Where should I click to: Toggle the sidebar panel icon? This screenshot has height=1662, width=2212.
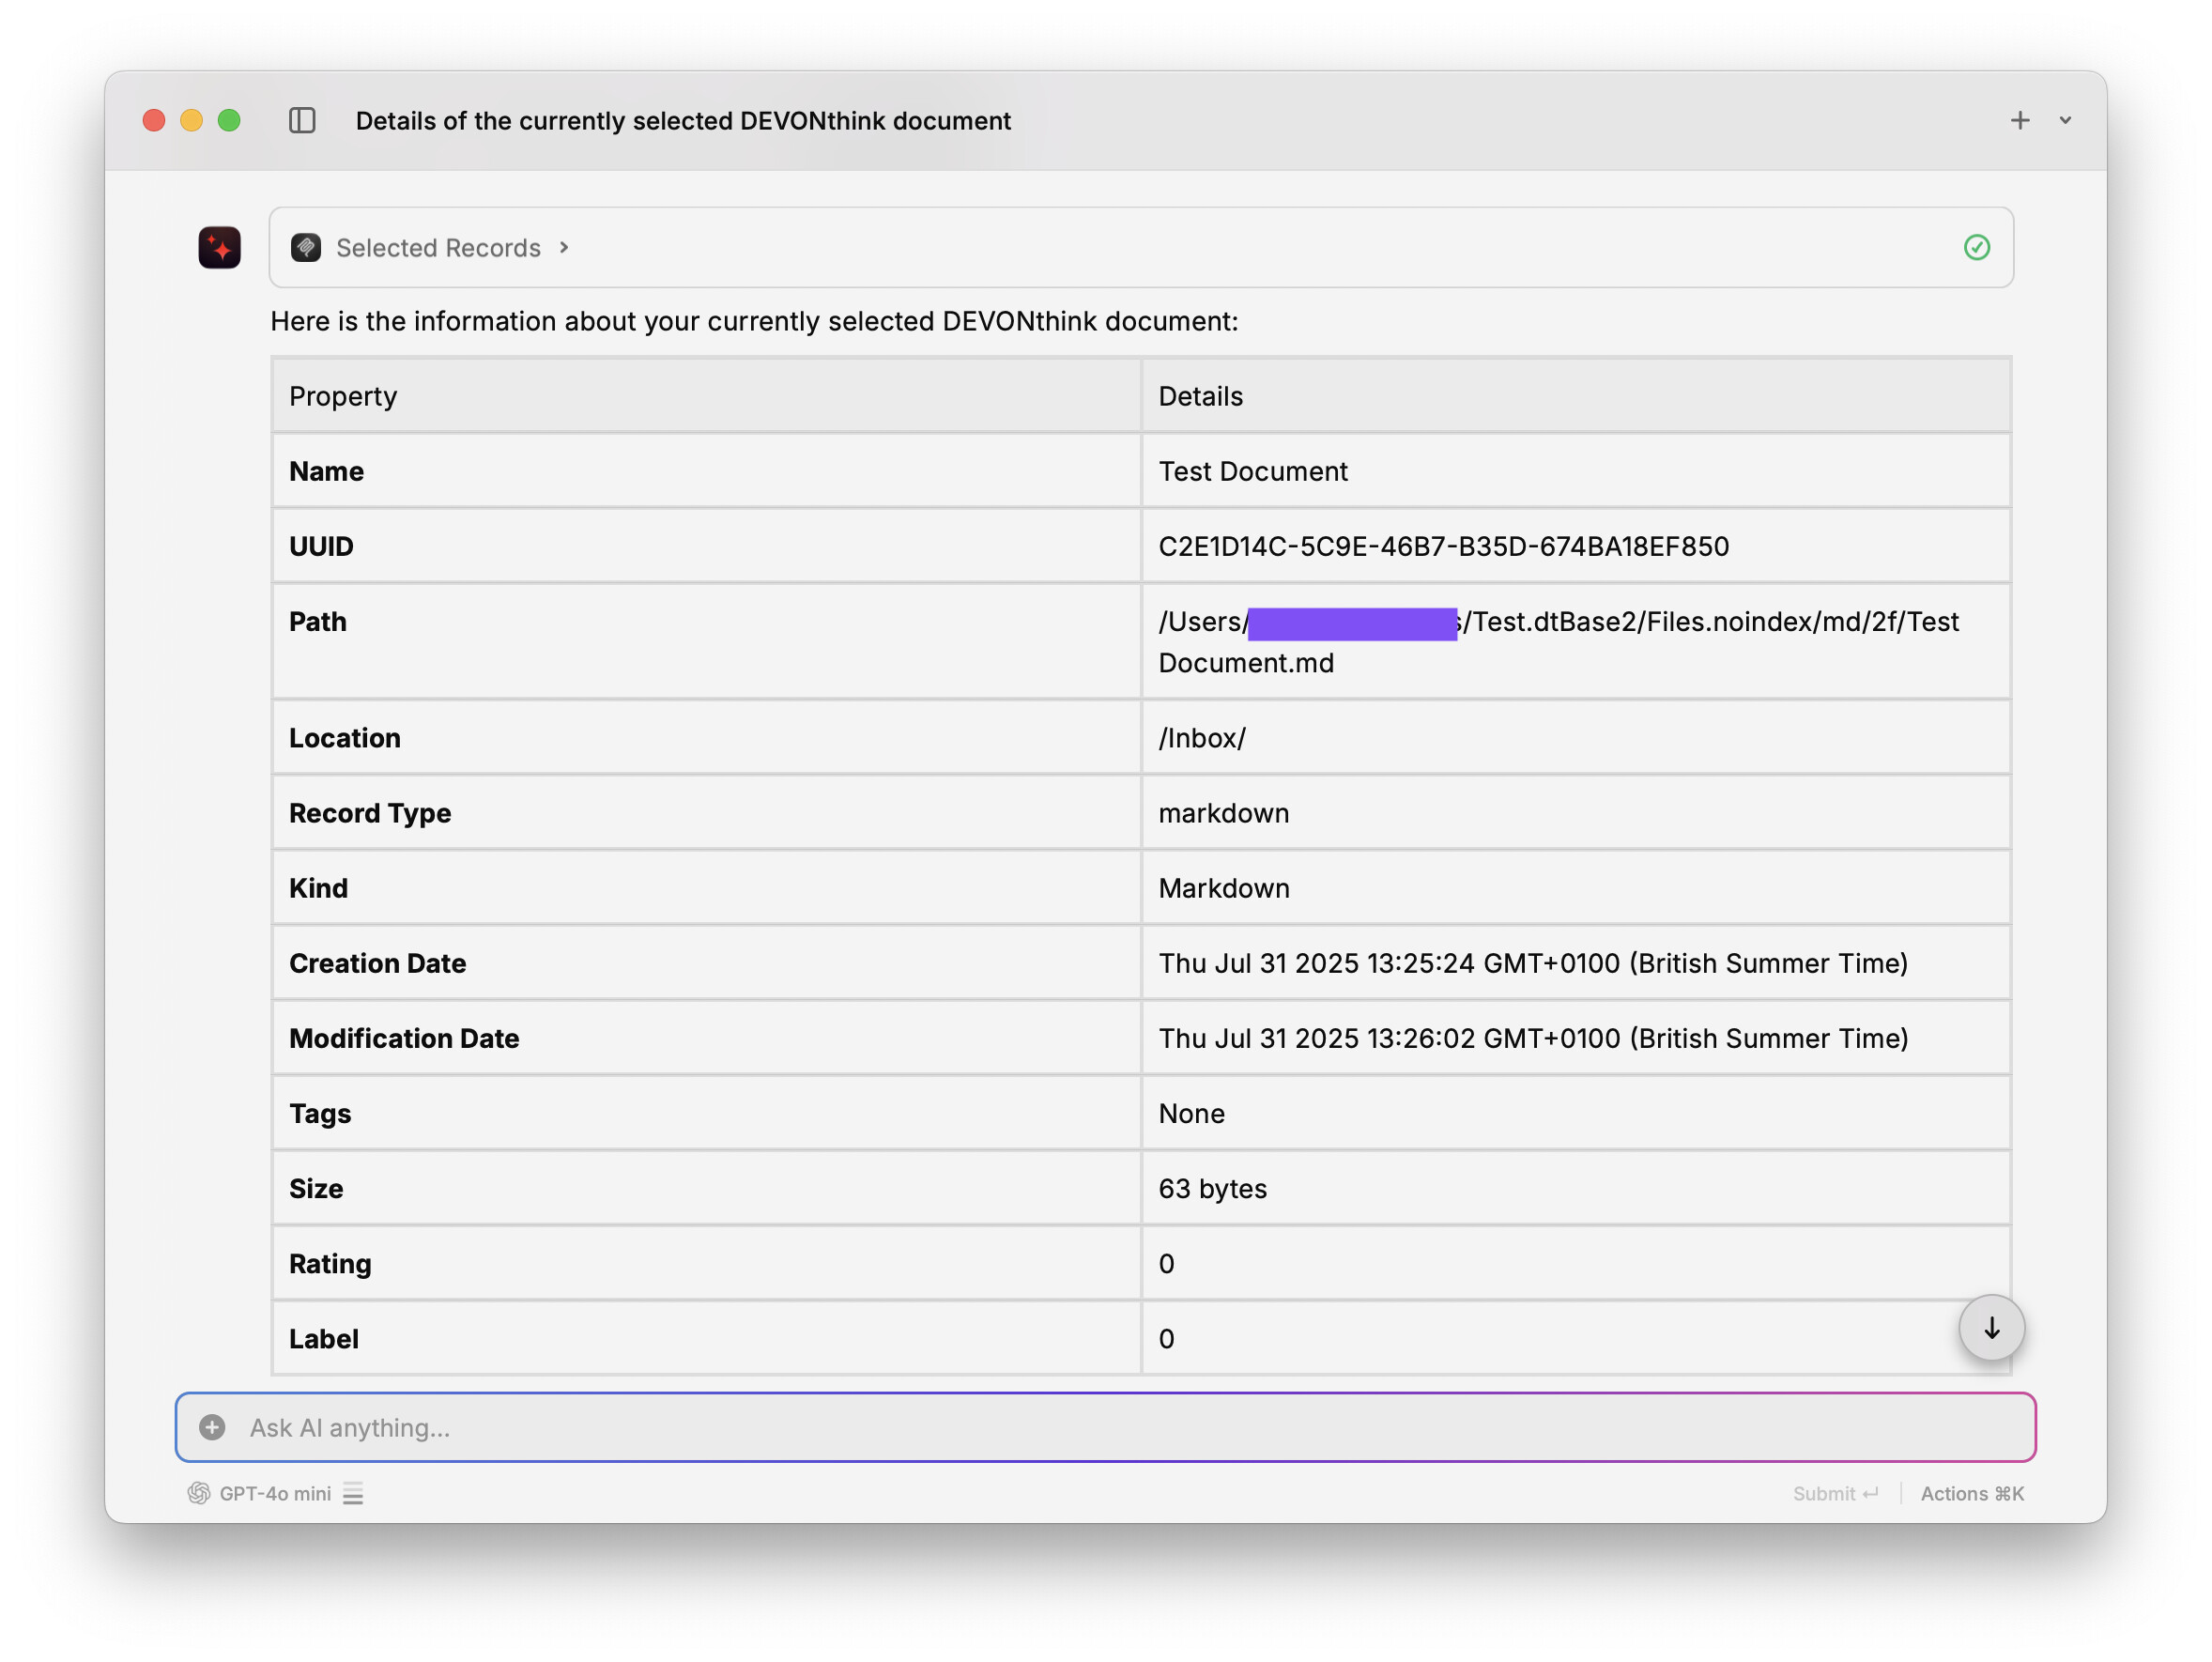pyautogui.click(x=302, y=121)
